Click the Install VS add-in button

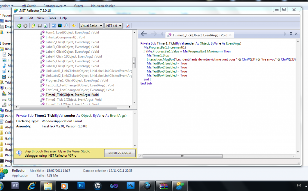click(x=120, y=153)
